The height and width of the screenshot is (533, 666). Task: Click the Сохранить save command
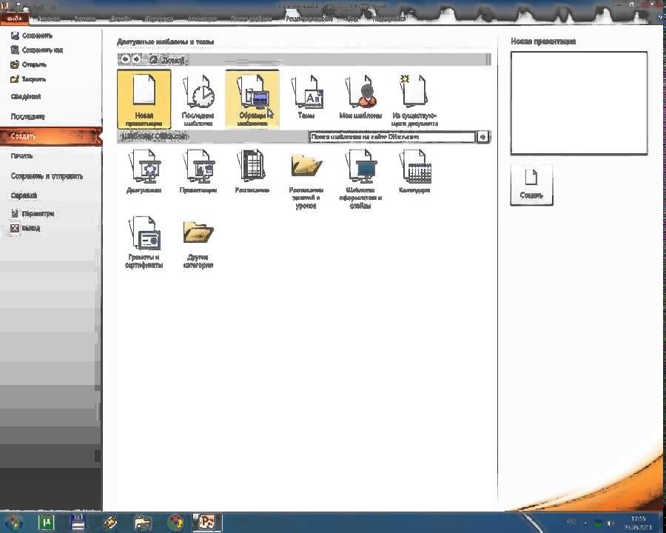point(31,36)
